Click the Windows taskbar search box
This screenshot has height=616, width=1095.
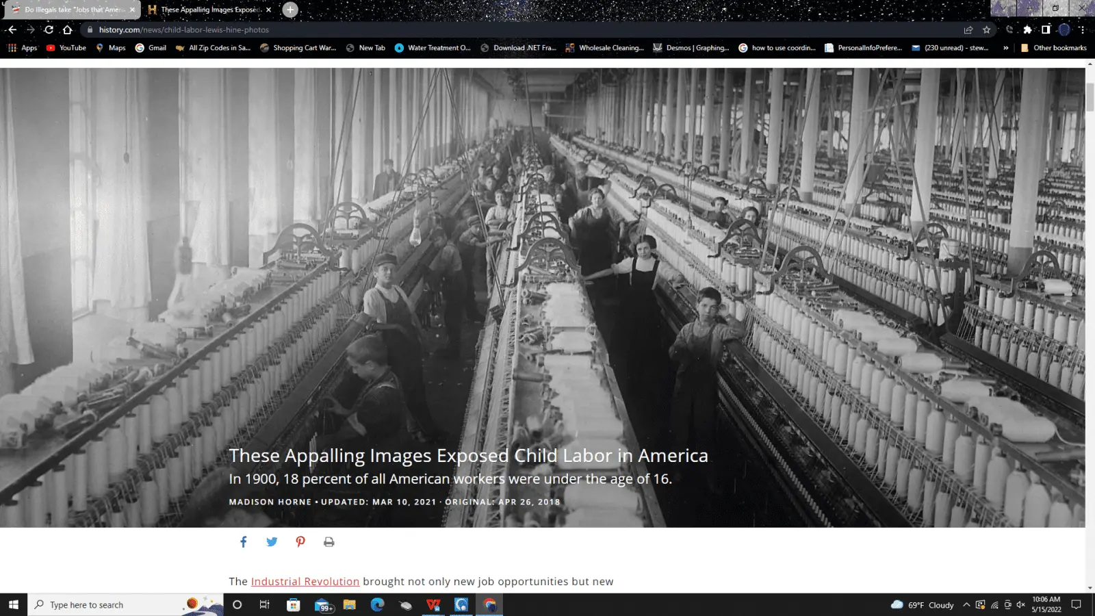[x=109, y=605]
